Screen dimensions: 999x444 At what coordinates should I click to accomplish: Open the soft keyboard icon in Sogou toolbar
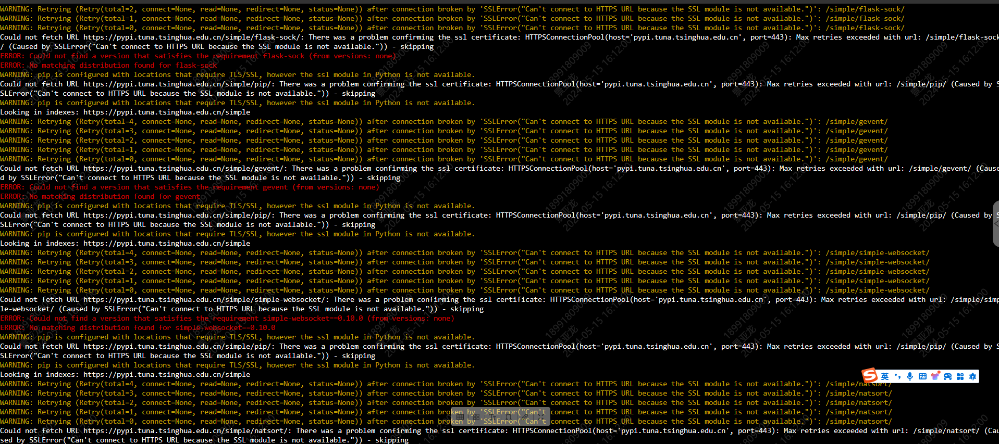click(x=922, y=376)
